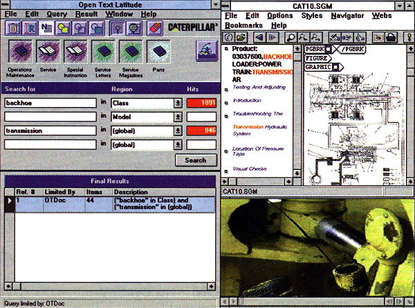This screenshot has width=415, height=308.
Task: Click the Search button
Action: pyautogui.click(x=196, y=160)
